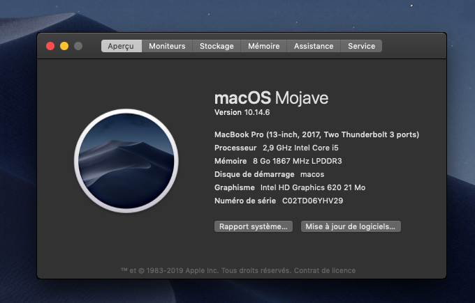Select the MacBook Pro model line
Viewport: 475px width, 303px height.
click(316, 134)
